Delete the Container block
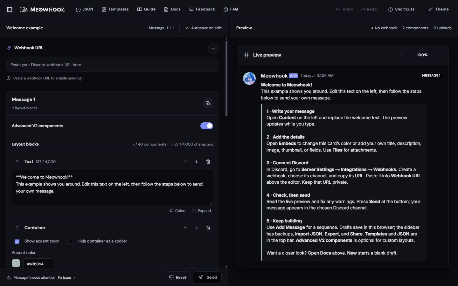The width and height of the screenshot is (458, 286). (x=208, y=228)
